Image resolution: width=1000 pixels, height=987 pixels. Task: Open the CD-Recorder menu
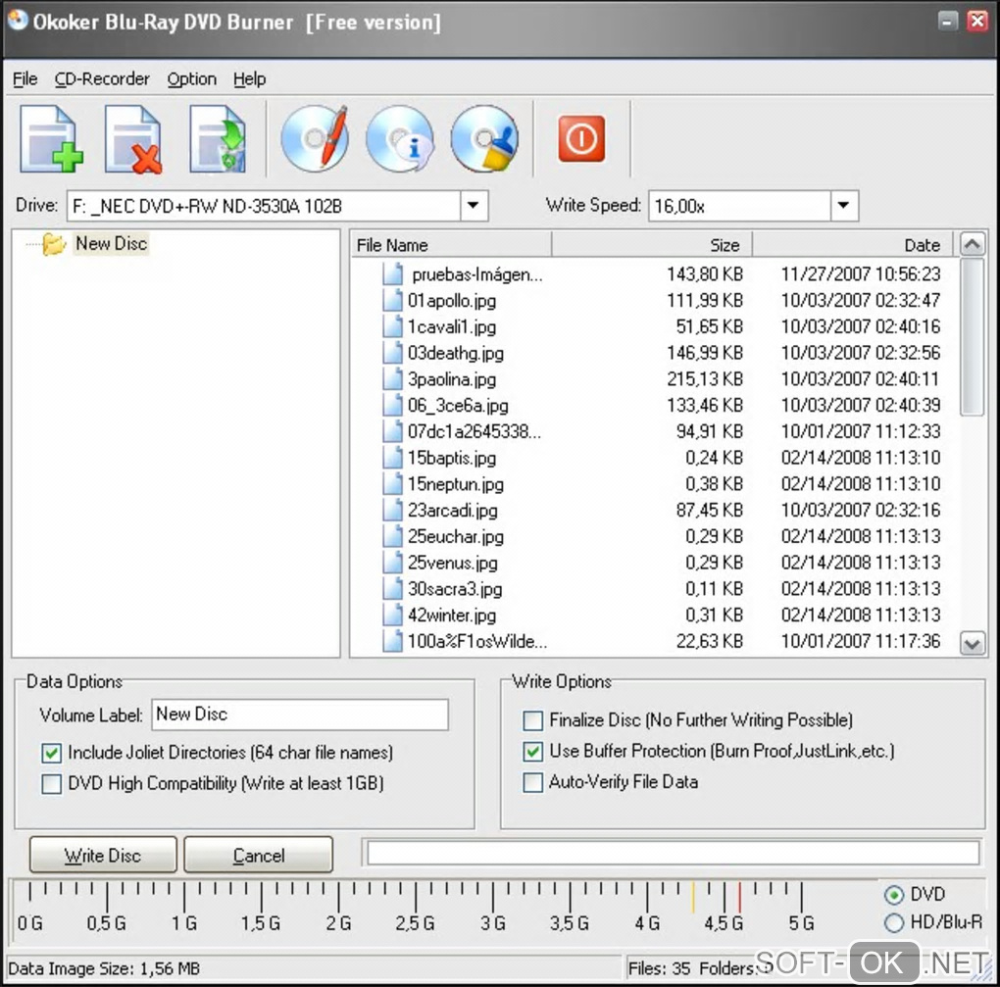coord(102,79)
